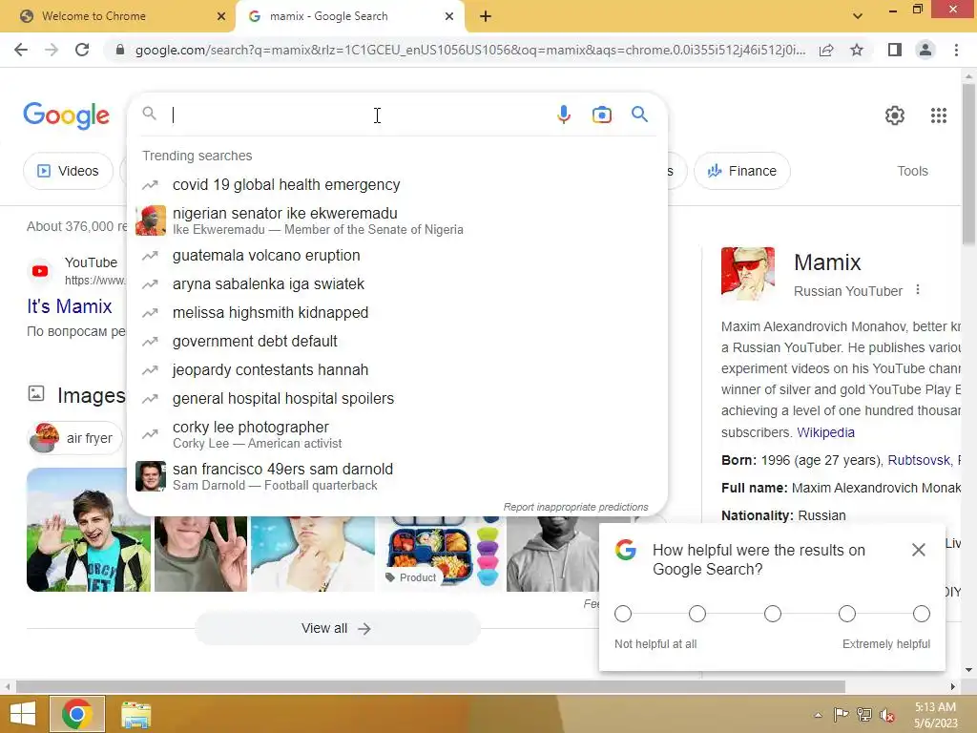Viewport: 977px width, 733px height.
Task: Switch to Welcome to Chrome tab
Action: pos(117,16)
